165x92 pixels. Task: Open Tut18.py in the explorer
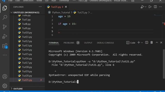click(x=27, y=67)
